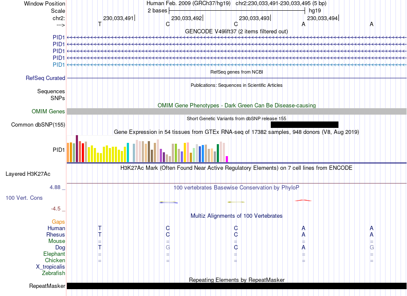Click the light-blue PID1 transcript label

(x=58, y=65)
